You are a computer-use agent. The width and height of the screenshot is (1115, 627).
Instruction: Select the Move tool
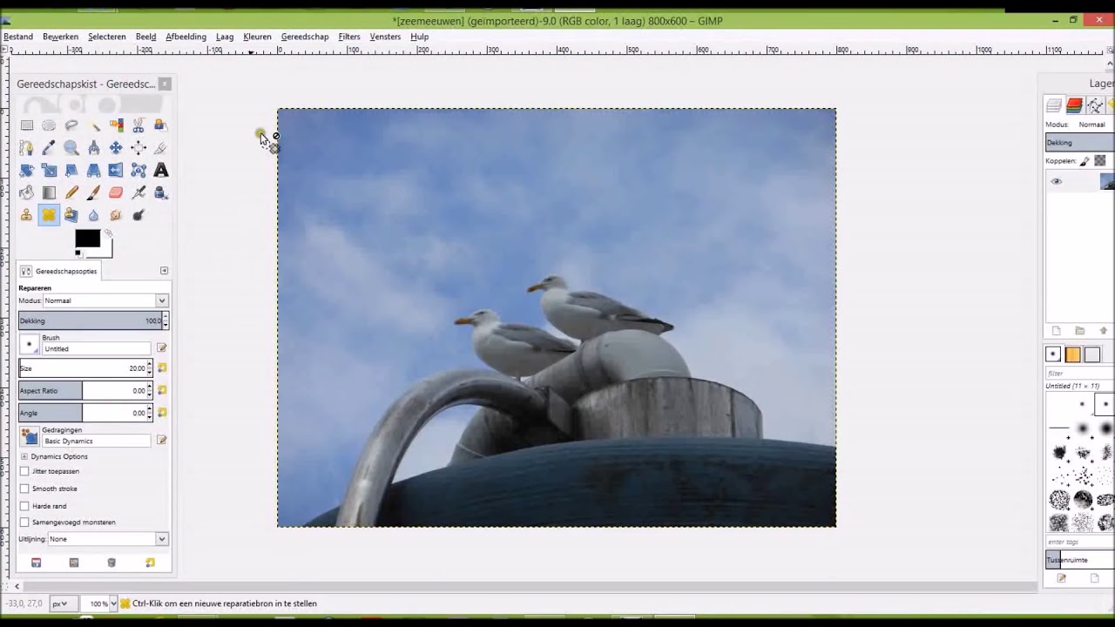click(116, 148)
